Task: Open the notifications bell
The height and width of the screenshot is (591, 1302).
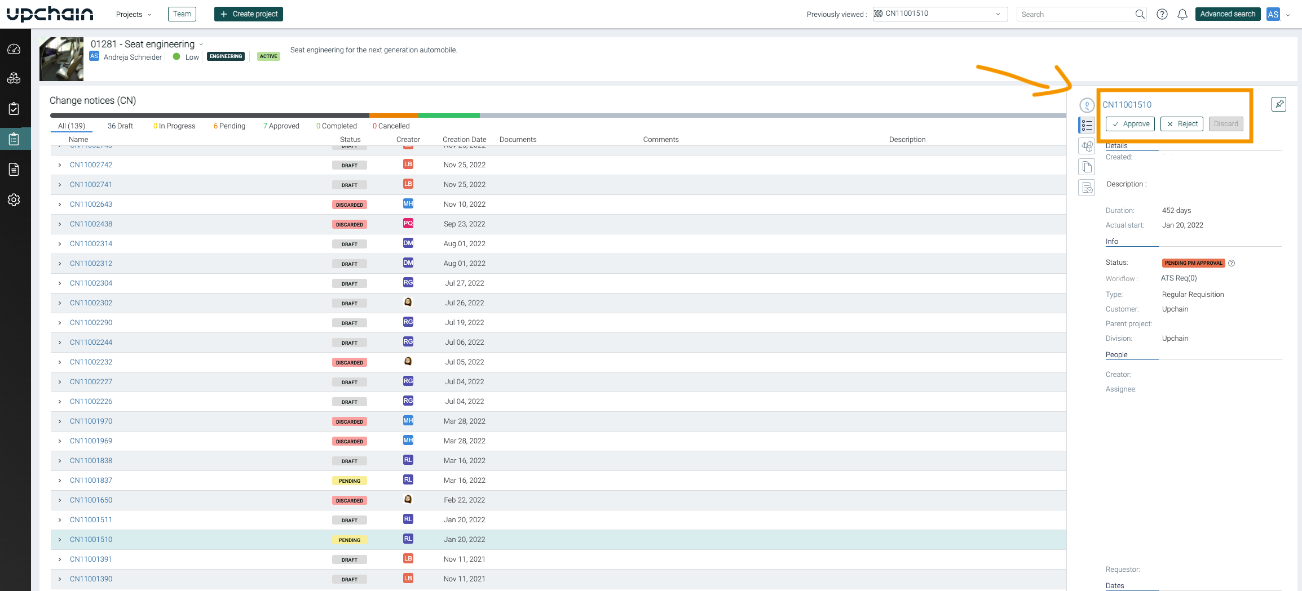Action: [1182, 14]
